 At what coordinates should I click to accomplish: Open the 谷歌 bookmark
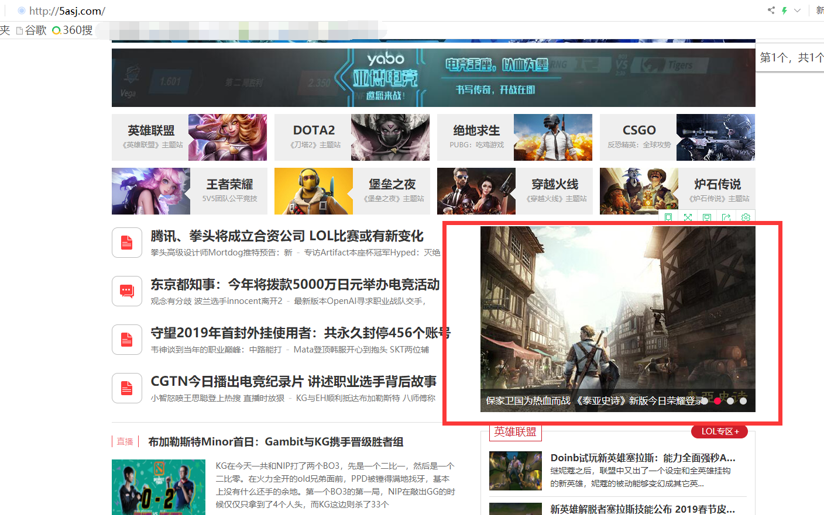click(x=32, y=30)
